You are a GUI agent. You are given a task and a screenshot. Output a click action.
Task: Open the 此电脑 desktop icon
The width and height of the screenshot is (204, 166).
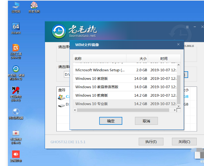[16, 7]
